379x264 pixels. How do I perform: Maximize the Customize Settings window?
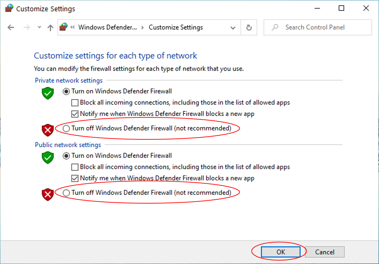(x=341, y=9)
